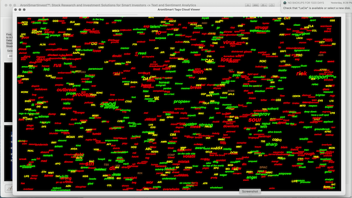352x198 pixels.
Task: Click the green tag 'winner'
Action: point(43,117)
